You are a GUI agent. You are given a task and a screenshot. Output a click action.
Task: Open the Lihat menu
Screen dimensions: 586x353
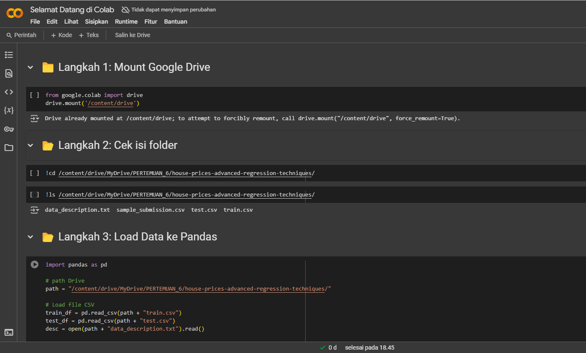point(71,22)
